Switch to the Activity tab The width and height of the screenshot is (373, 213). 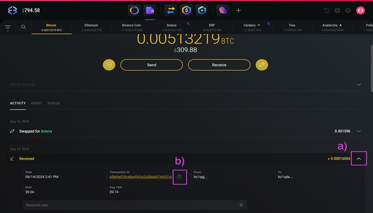tap(18, 103)
